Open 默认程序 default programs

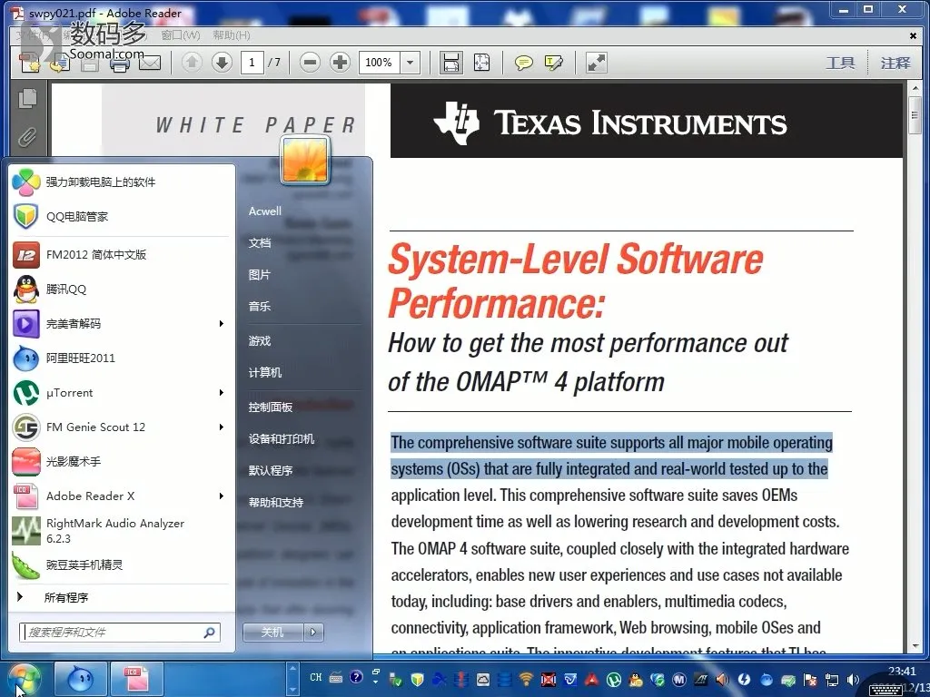click(x=271, y=471)
